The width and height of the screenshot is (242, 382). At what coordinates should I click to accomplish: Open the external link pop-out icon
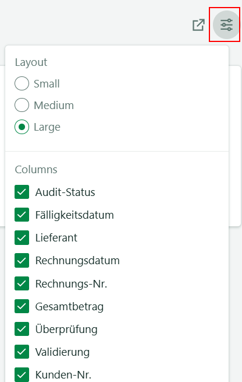(x=198, y=25)
